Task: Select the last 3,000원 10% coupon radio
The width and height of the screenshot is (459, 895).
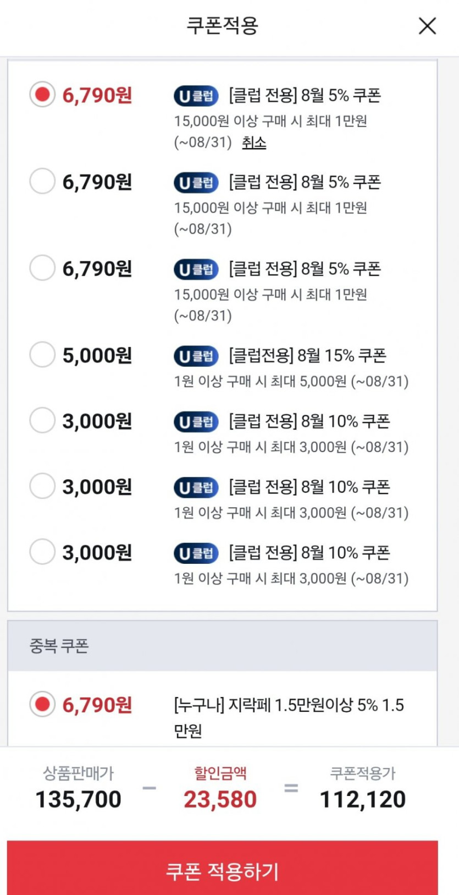Action: coord(42,552)
